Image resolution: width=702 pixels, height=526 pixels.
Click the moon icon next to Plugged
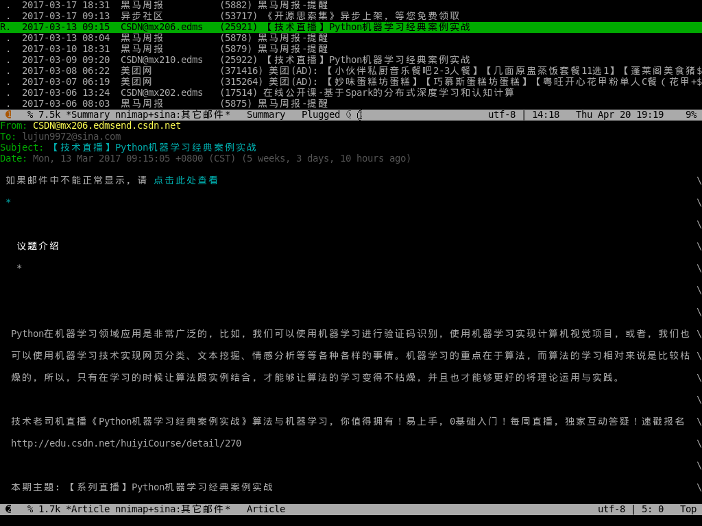pos(348,114)
